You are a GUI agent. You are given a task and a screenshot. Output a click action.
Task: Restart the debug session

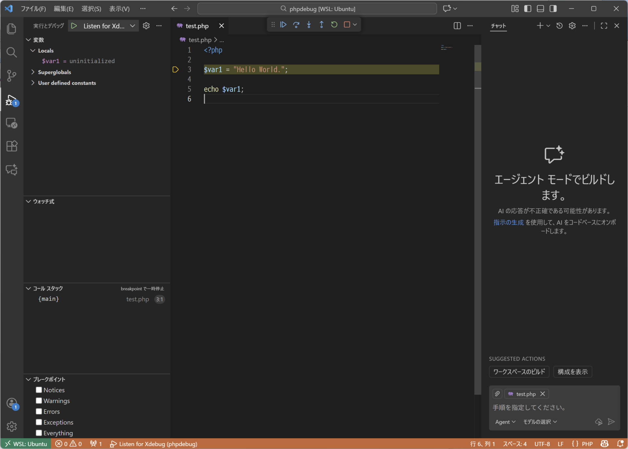[x=334, y=25]
